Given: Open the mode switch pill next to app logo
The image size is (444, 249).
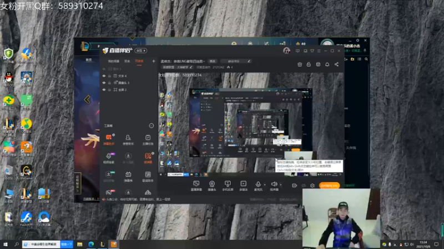Looking at the screenshot, I should [141, 50].
